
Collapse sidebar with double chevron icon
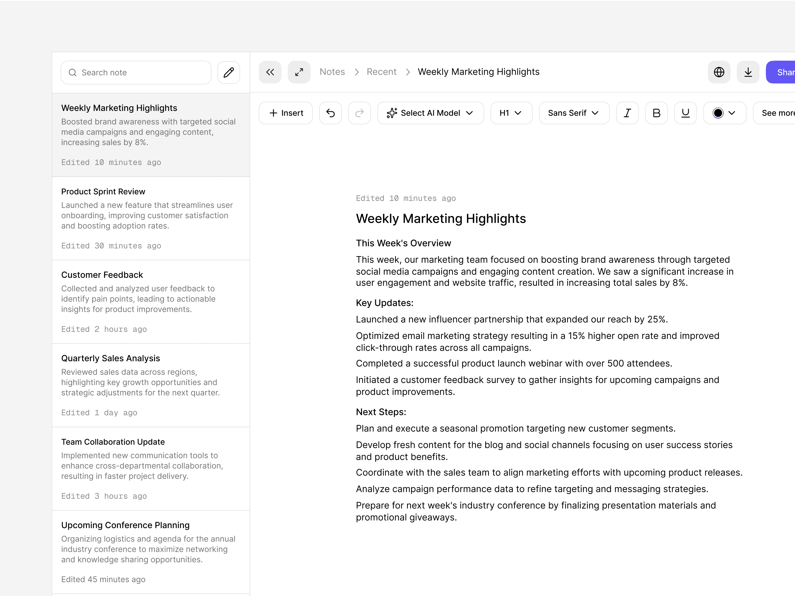point(270,72)
